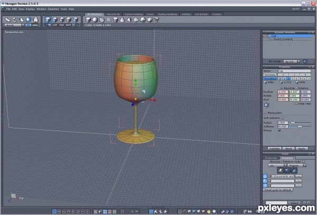Viewport: 317px width, 215px height.
Task: Open the cm units dropdown
Action: point(277,165)
